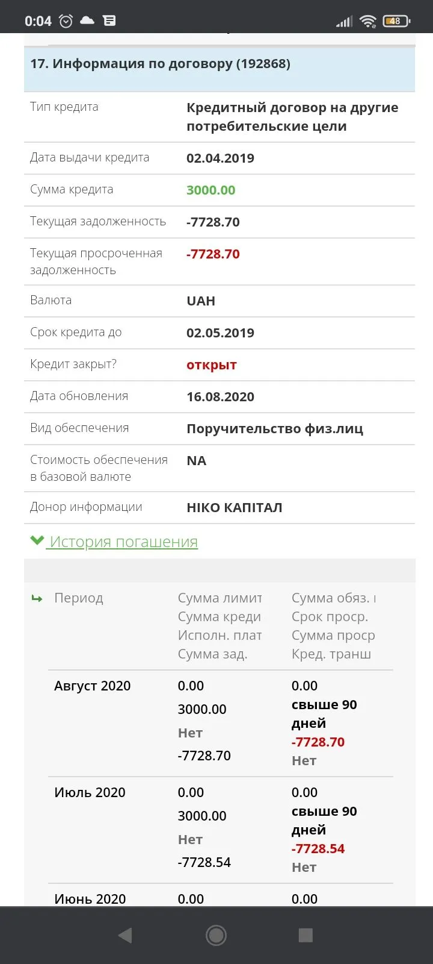Tap the cloud icon in status bar
The height and width of the screenshot is (964, 433).
[87, 20]
